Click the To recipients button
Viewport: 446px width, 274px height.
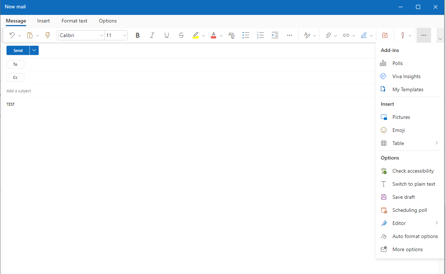[15, 64]
